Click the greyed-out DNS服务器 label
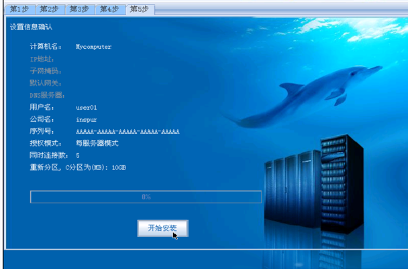Viewport: 408px width, 269px height. [47, 95]
